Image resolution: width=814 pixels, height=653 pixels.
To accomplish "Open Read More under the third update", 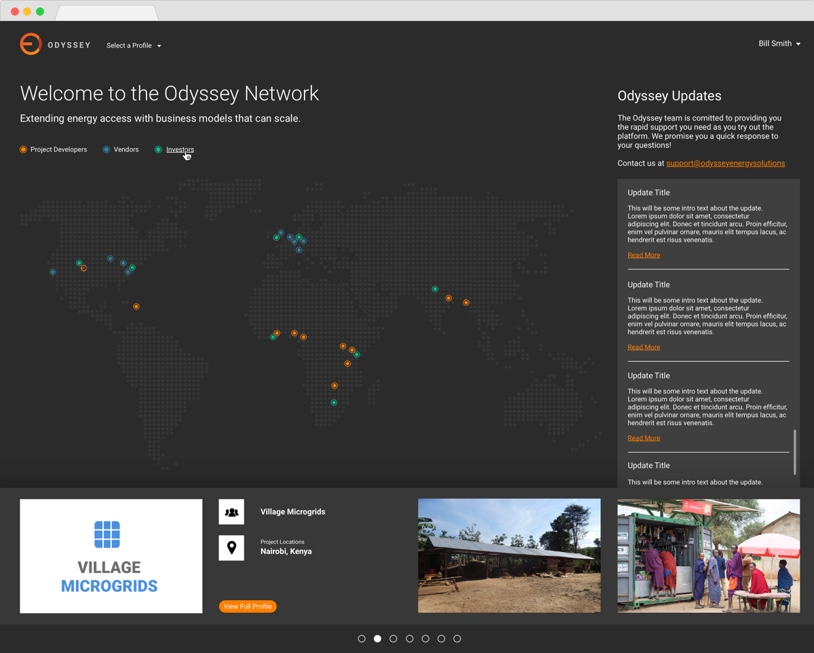I will (x=644, y=438).
